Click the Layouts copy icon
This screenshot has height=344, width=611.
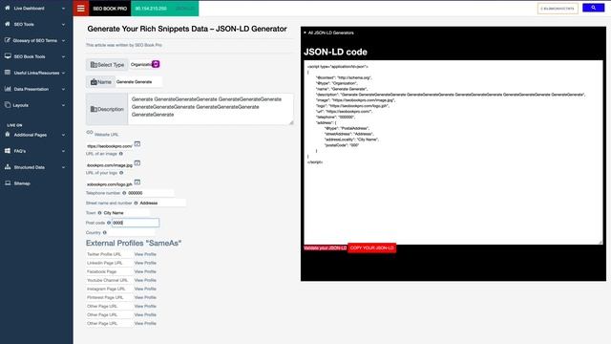8,105
